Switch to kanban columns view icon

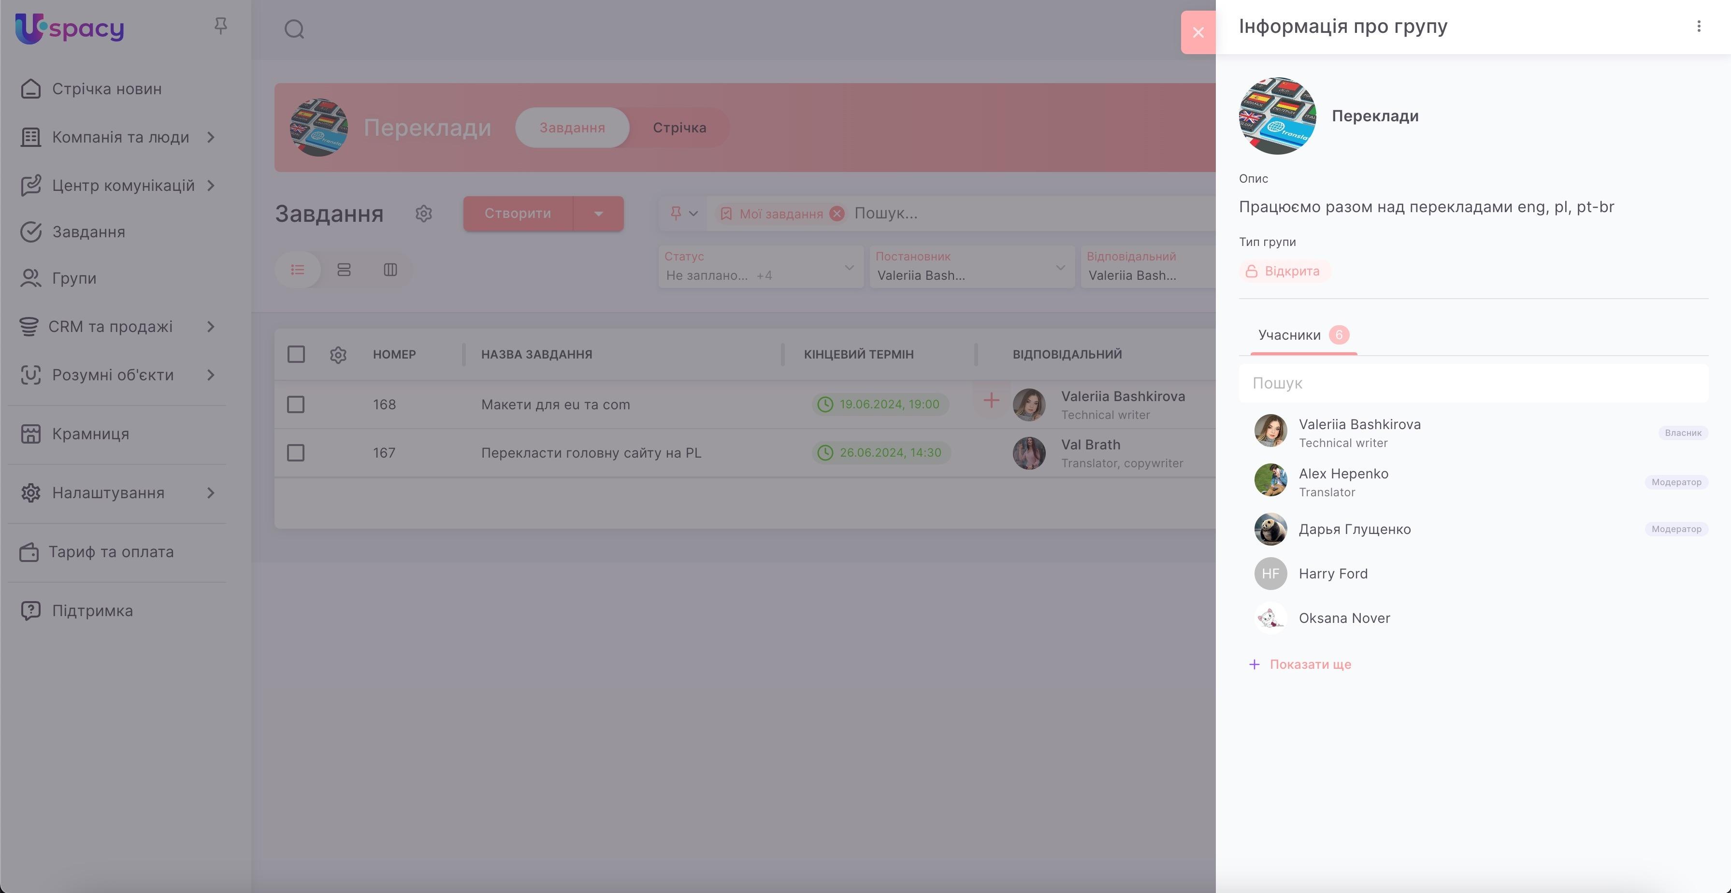[390, 270]
